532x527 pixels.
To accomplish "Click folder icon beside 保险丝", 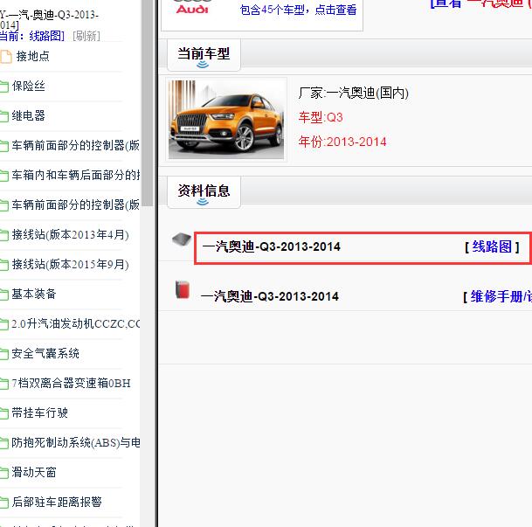I will (x=3, y=87).
